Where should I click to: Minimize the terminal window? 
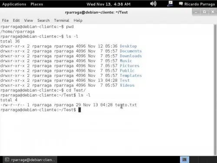[x=196, y=12]
